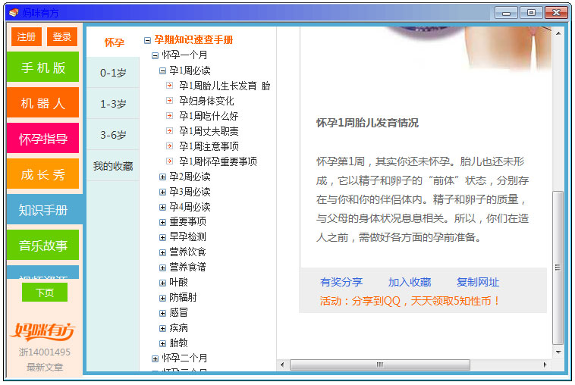Click the 有奖分享 link

(x=341, y=282)
